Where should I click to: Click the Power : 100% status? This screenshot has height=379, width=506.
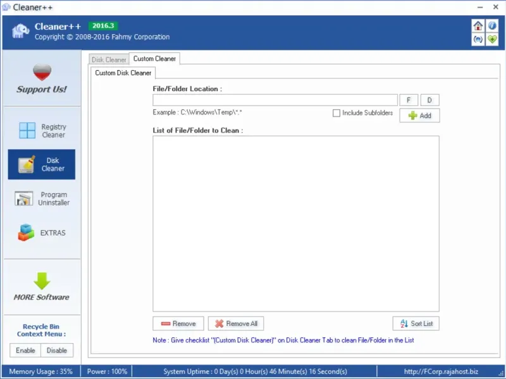click(107, 371)
